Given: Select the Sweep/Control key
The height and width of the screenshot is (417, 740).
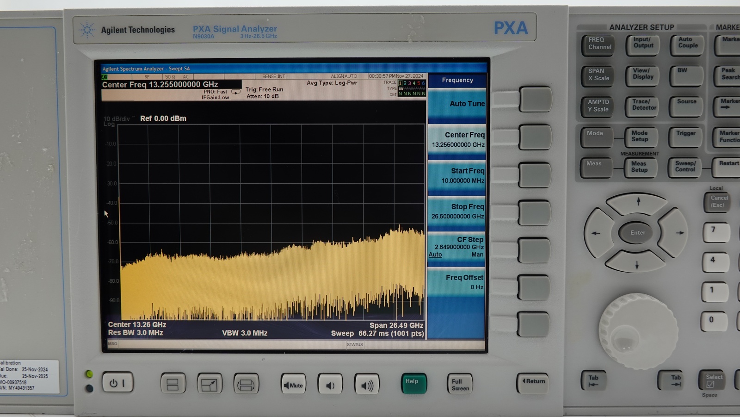Looking at the screenshot, I should 684,168.
